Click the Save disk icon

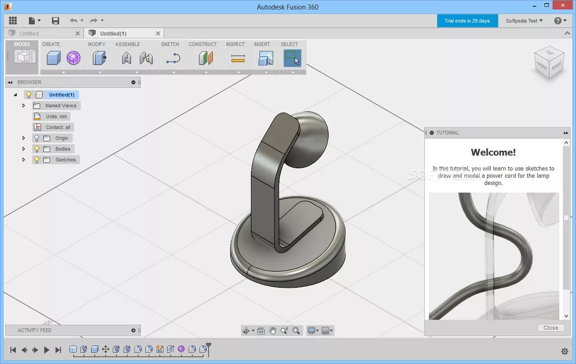tap(56, 20)
